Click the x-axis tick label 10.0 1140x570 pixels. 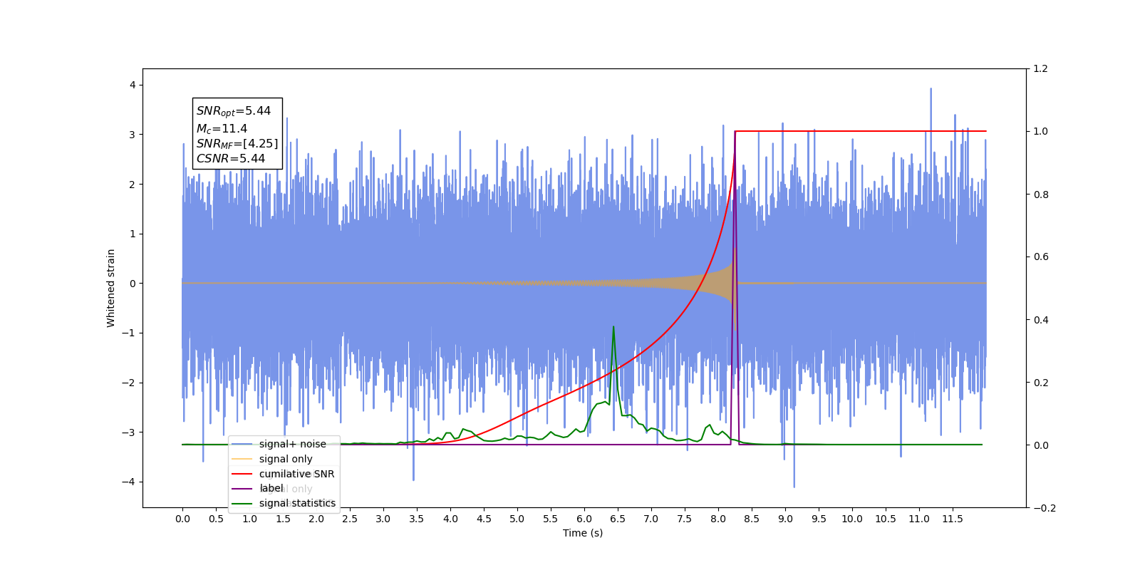[852, 519]
